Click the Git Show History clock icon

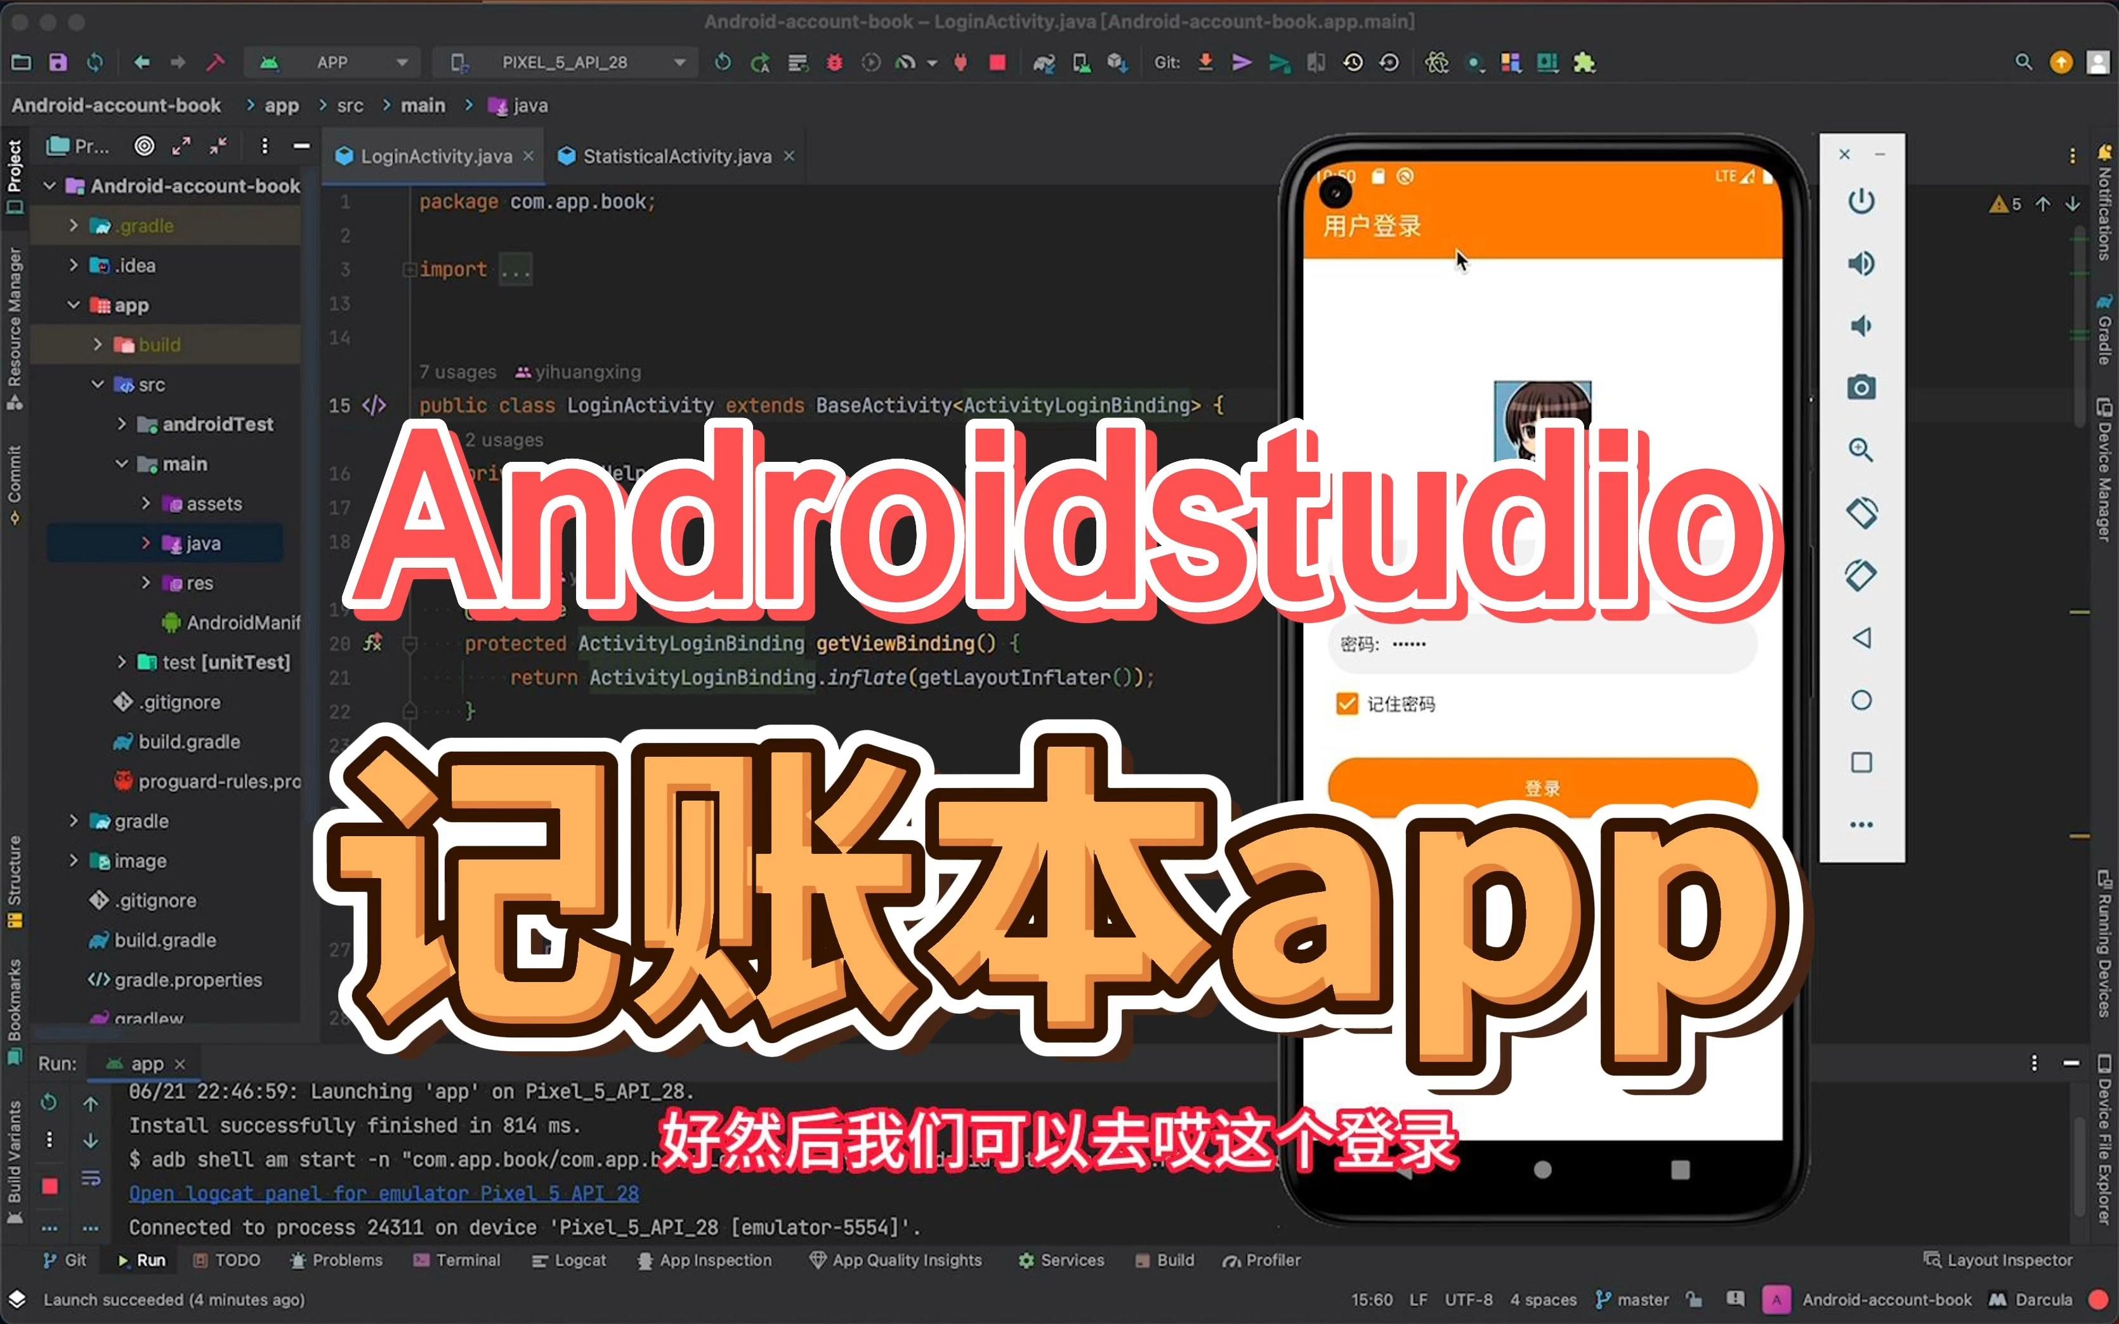(x=1353, y=62)
